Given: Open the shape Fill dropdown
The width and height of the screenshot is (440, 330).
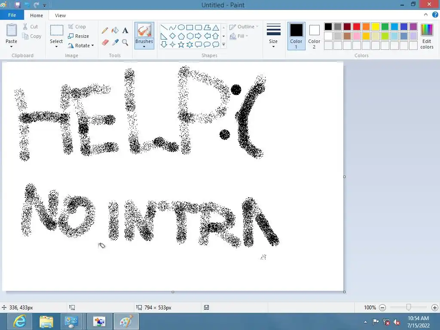Looking at the screenshot, I should pyautogui.click(x=239, y=36).
